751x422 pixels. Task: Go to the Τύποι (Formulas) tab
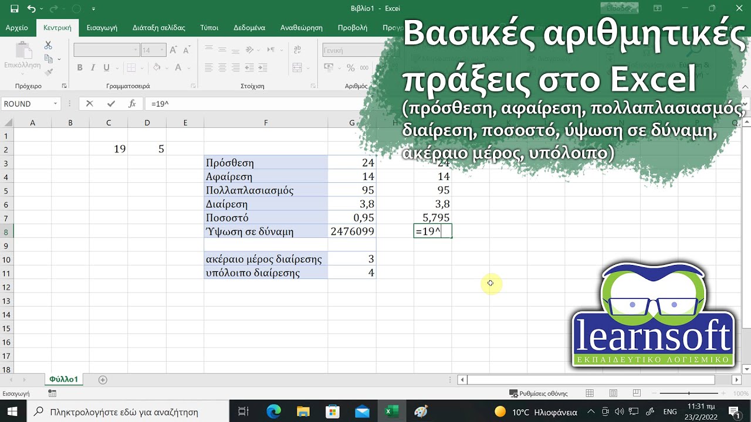click(x=209, y=28)
